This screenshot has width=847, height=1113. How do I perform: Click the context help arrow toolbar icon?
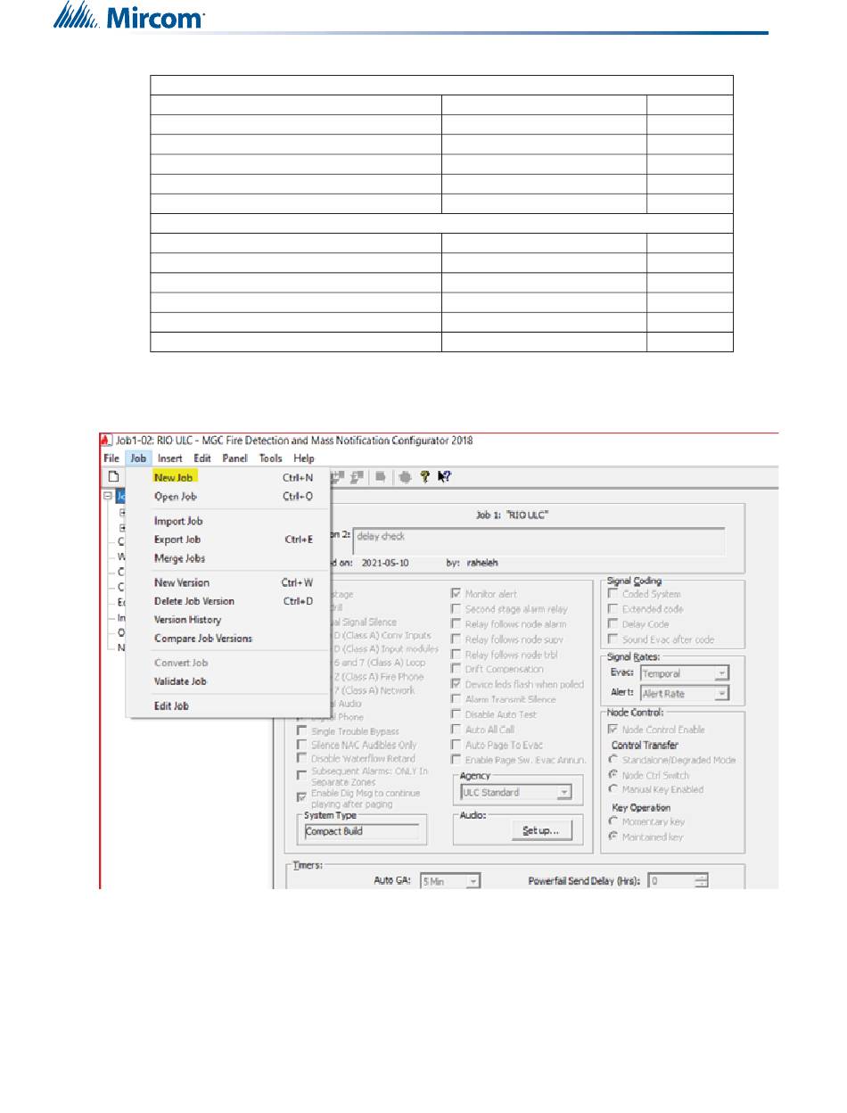point(444,477)
